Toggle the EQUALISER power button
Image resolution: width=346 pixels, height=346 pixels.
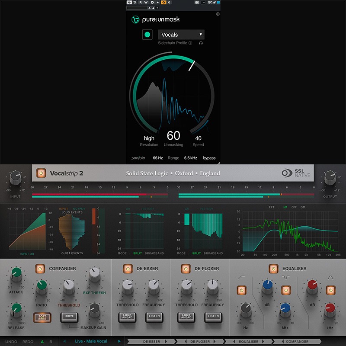pos(273,269)
